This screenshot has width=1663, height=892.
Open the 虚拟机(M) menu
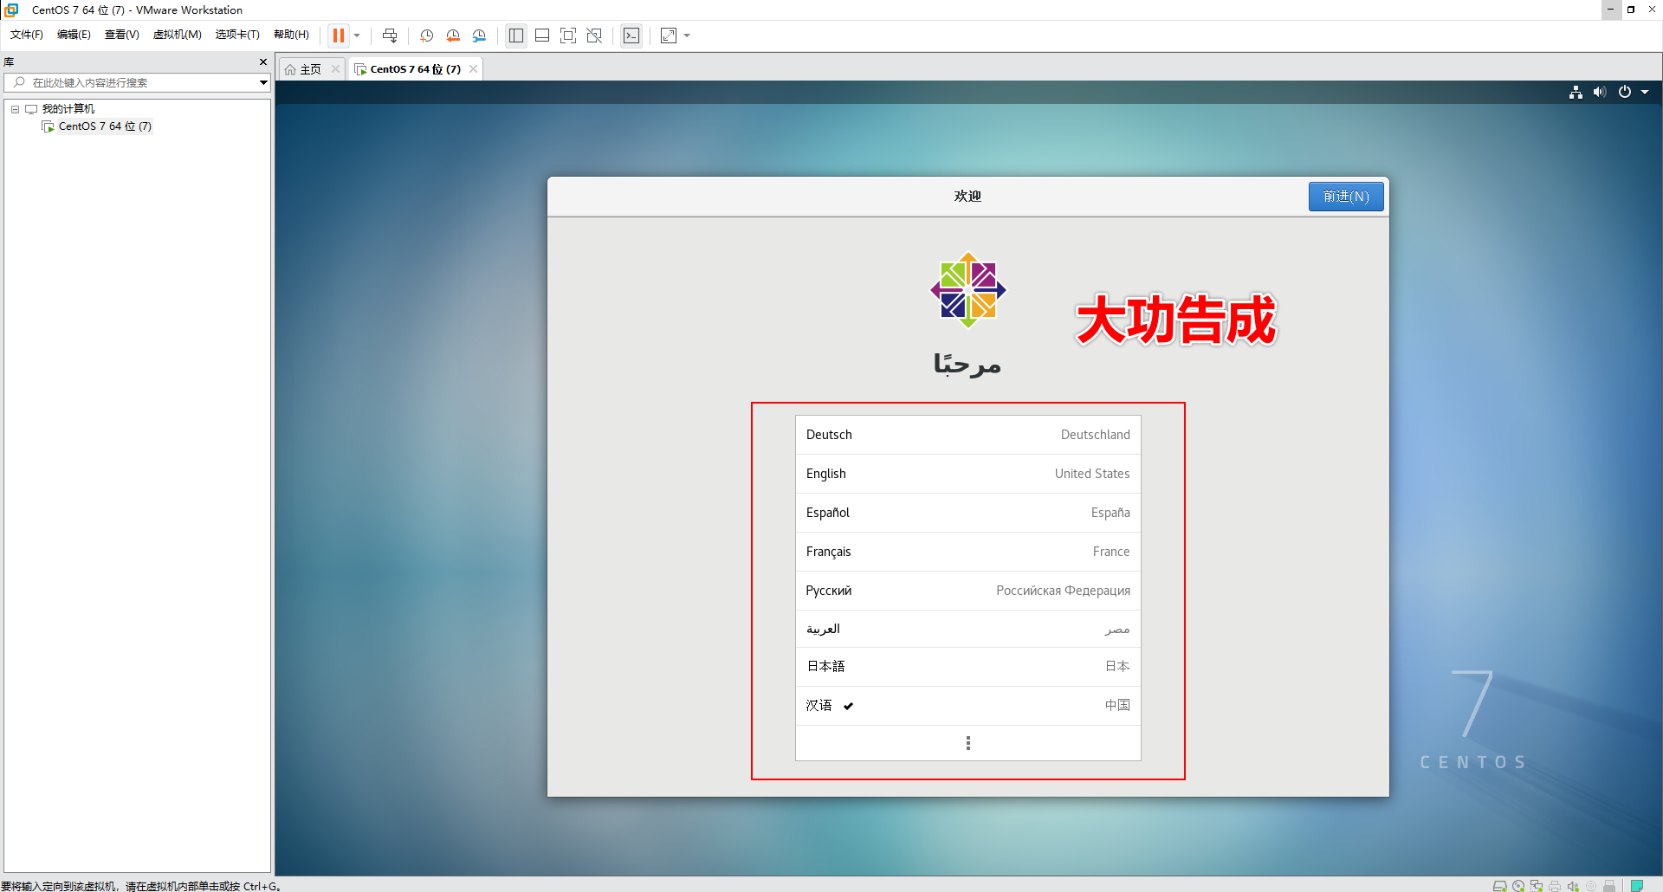(177, 35)
